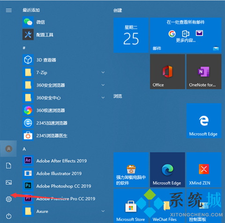Launch Adobe Illustrator 2019 icon
225x223 pixels.
click(28, 173)
